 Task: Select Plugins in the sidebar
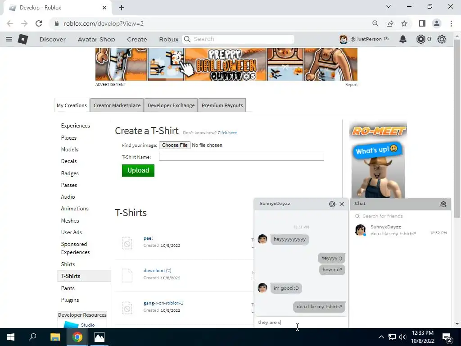[x=70, y=300]
